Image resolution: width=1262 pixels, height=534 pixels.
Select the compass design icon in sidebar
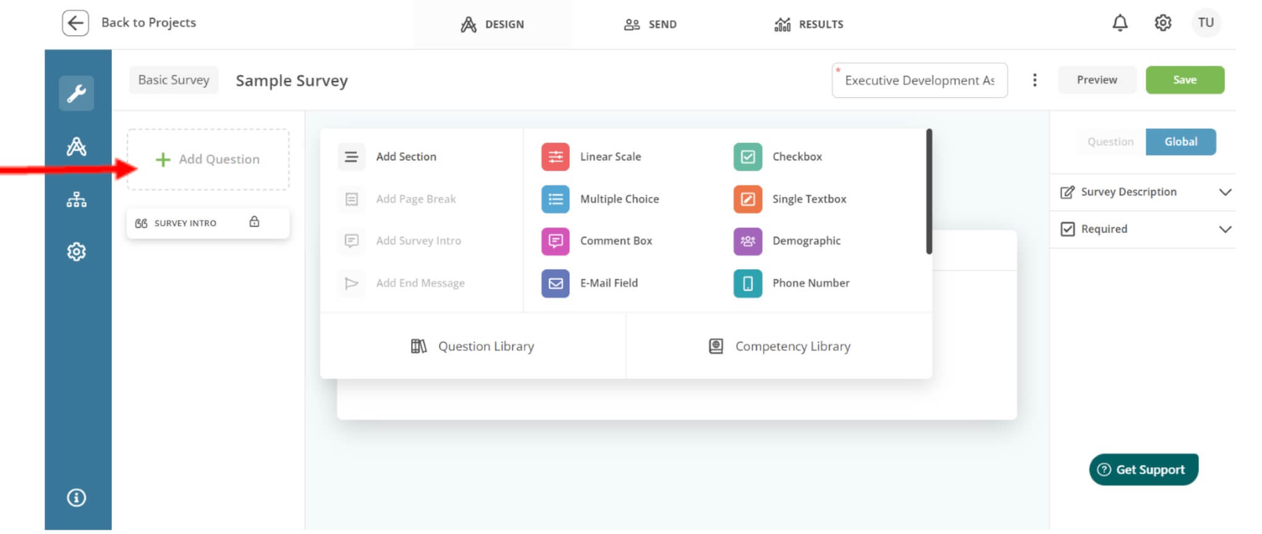77,146
